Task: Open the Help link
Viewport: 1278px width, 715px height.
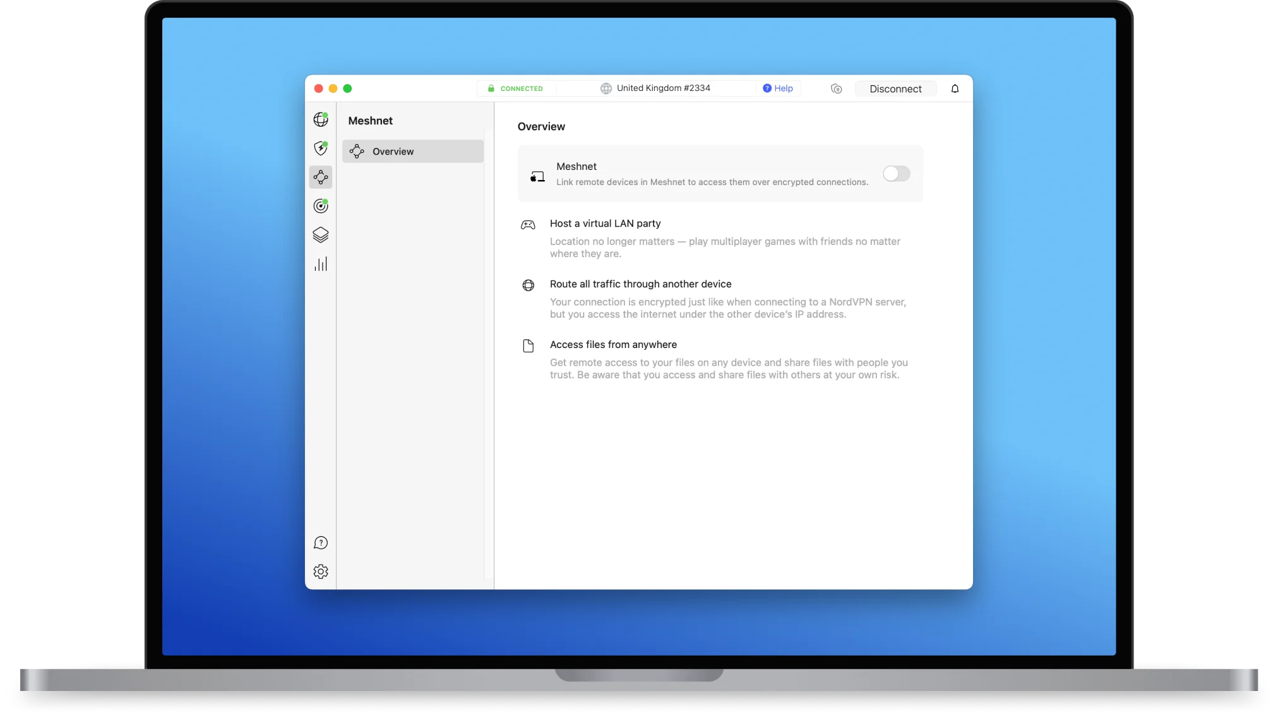Action: [x=778, y=88]
